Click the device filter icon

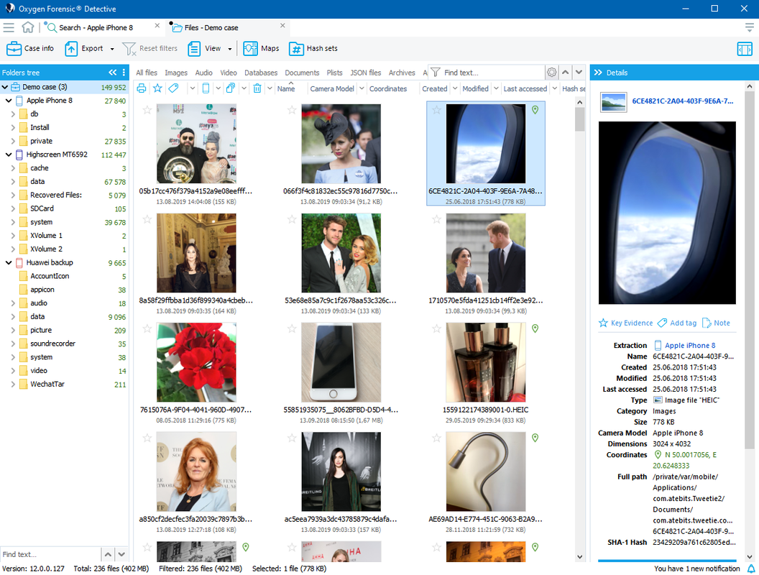click(206, 88)
